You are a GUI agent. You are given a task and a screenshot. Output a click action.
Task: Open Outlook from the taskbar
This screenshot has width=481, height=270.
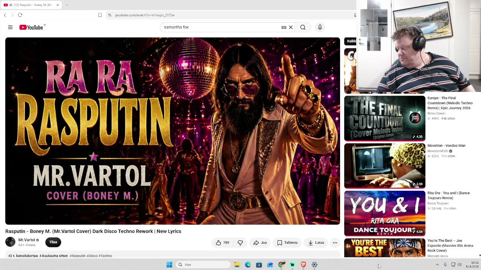point(270,265)
